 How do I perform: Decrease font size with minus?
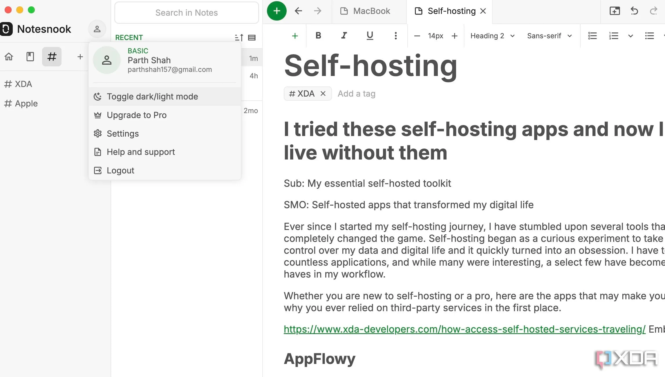tap(417, 36)
